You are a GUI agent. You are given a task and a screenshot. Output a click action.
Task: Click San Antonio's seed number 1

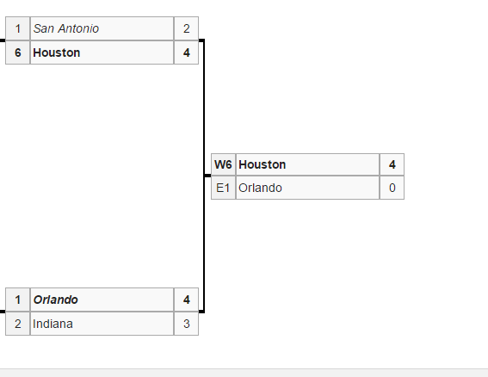pos(18,28)
